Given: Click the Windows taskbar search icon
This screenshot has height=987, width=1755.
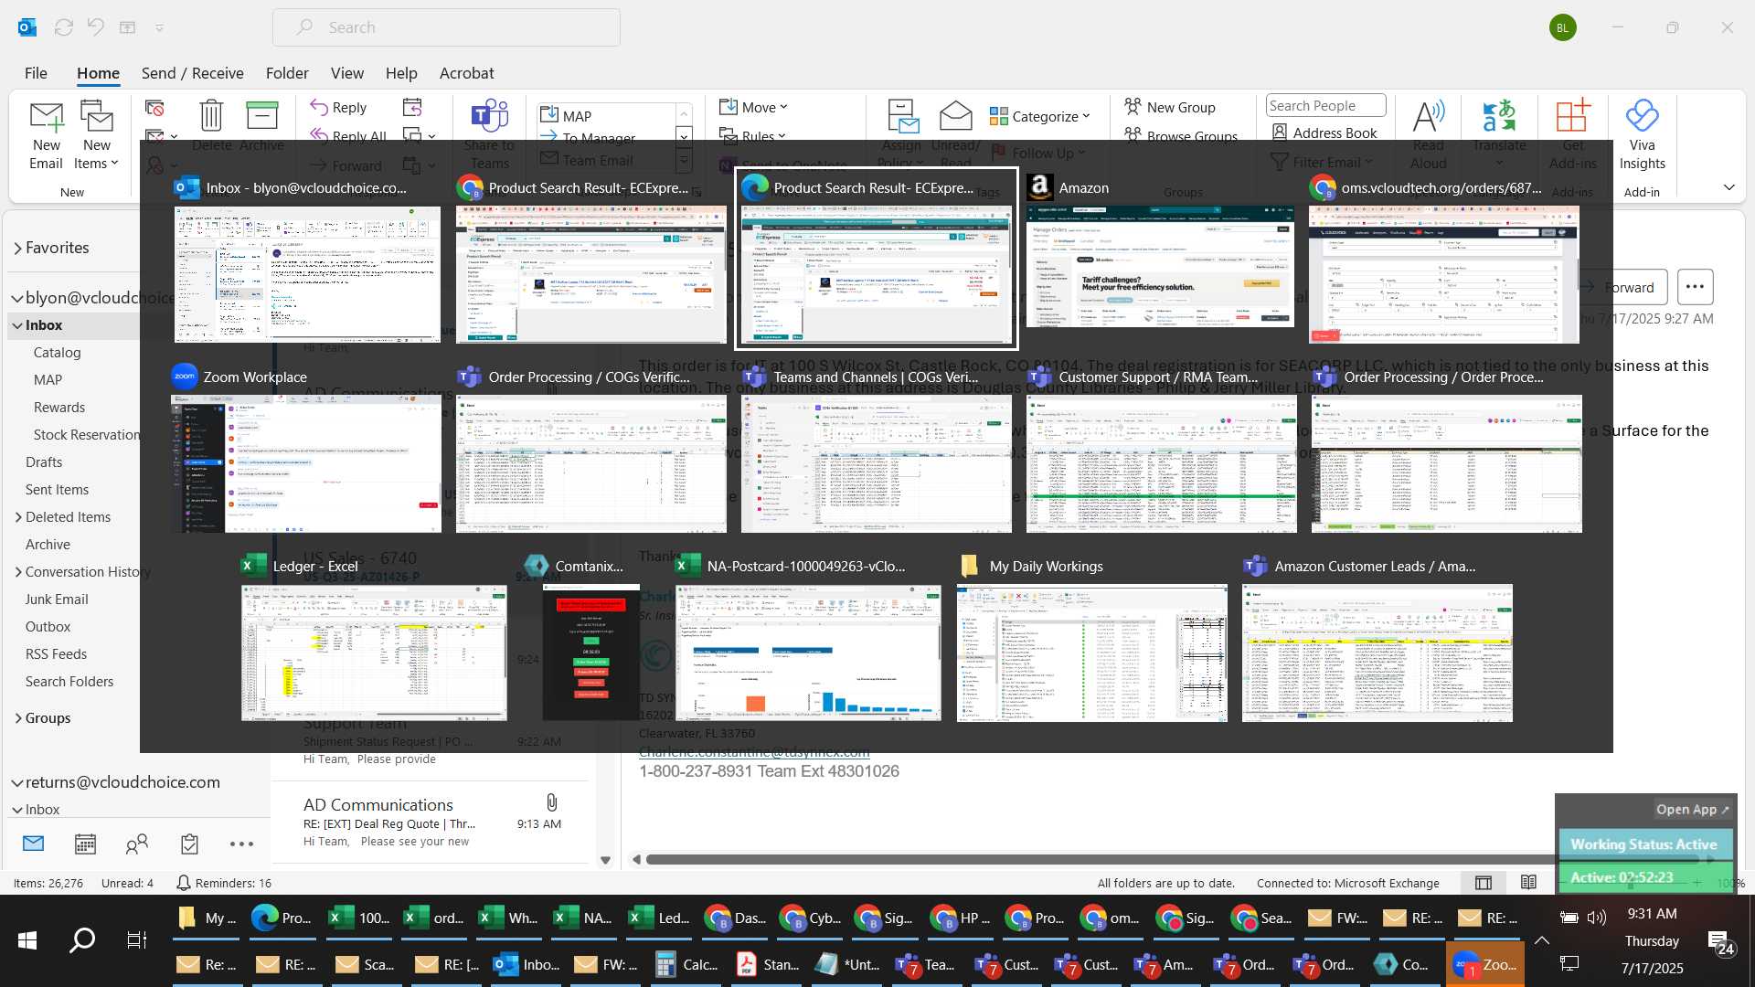Looking at the screenshot, I should point(82,939).
